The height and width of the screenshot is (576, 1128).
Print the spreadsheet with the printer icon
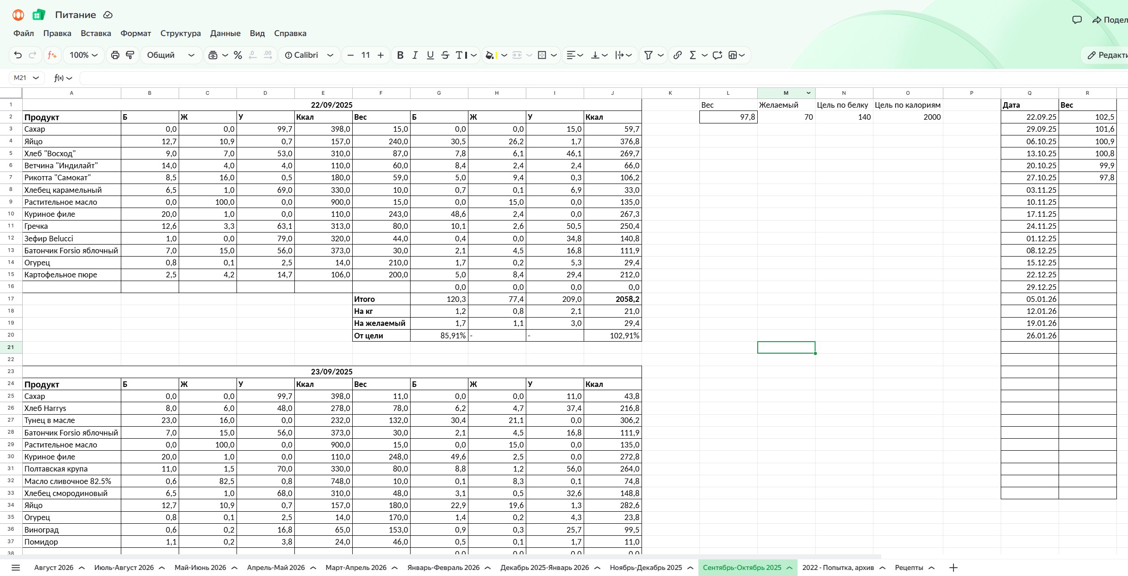(115, 55)
